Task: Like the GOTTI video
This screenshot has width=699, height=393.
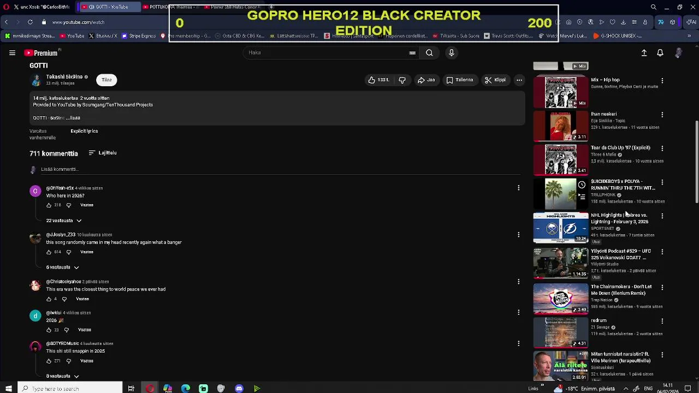Action: click(x=378, y=80)
